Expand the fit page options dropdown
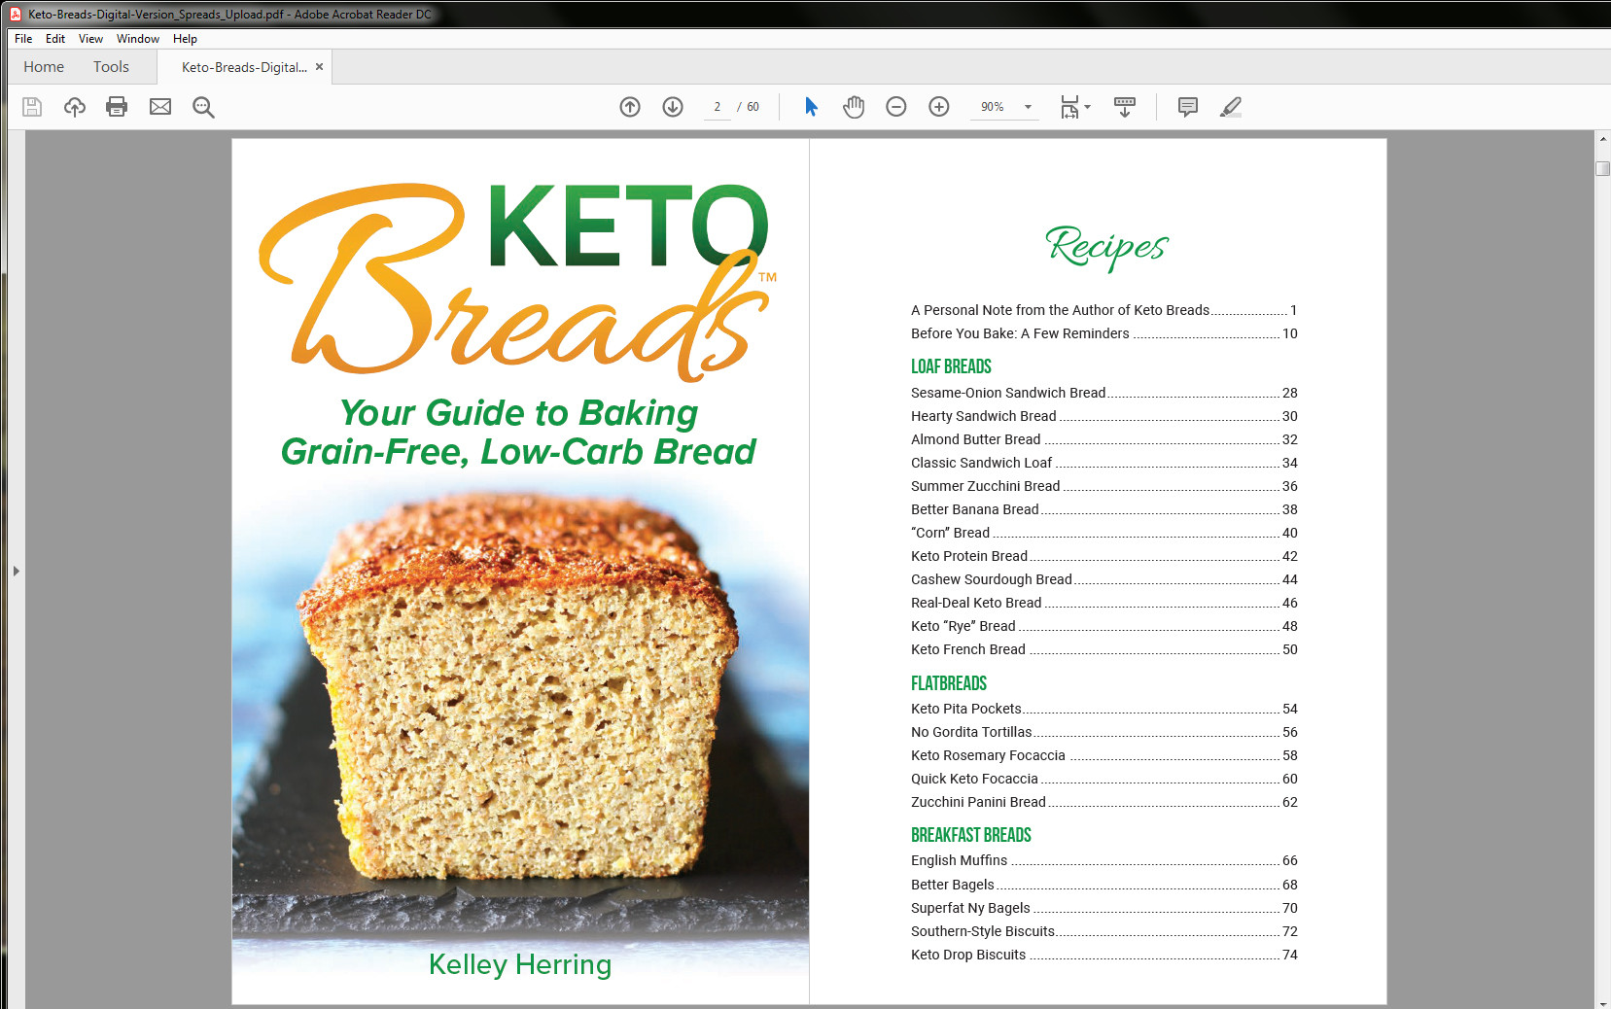Image resolution: width=1611 pixels, height=1009 pixels. click(x=1074, y=107)
